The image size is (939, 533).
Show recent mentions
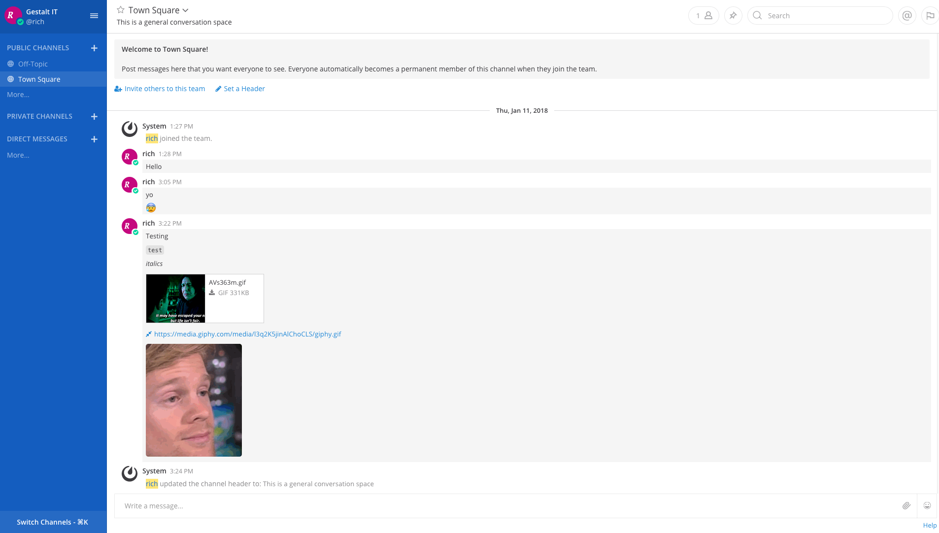point(907,16)
